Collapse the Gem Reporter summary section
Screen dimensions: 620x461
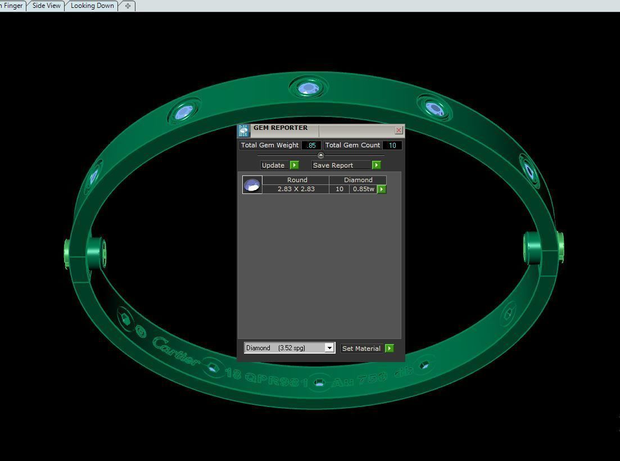320,155
